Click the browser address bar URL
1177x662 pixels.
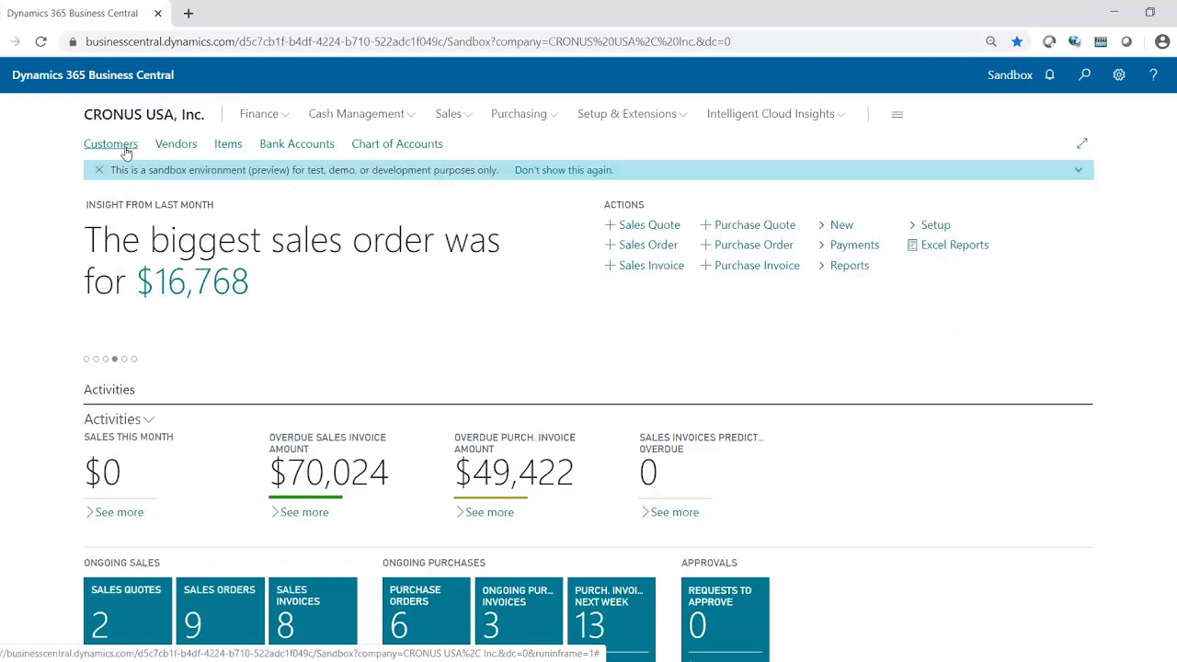pyautogui.click(x=408, y=41)
